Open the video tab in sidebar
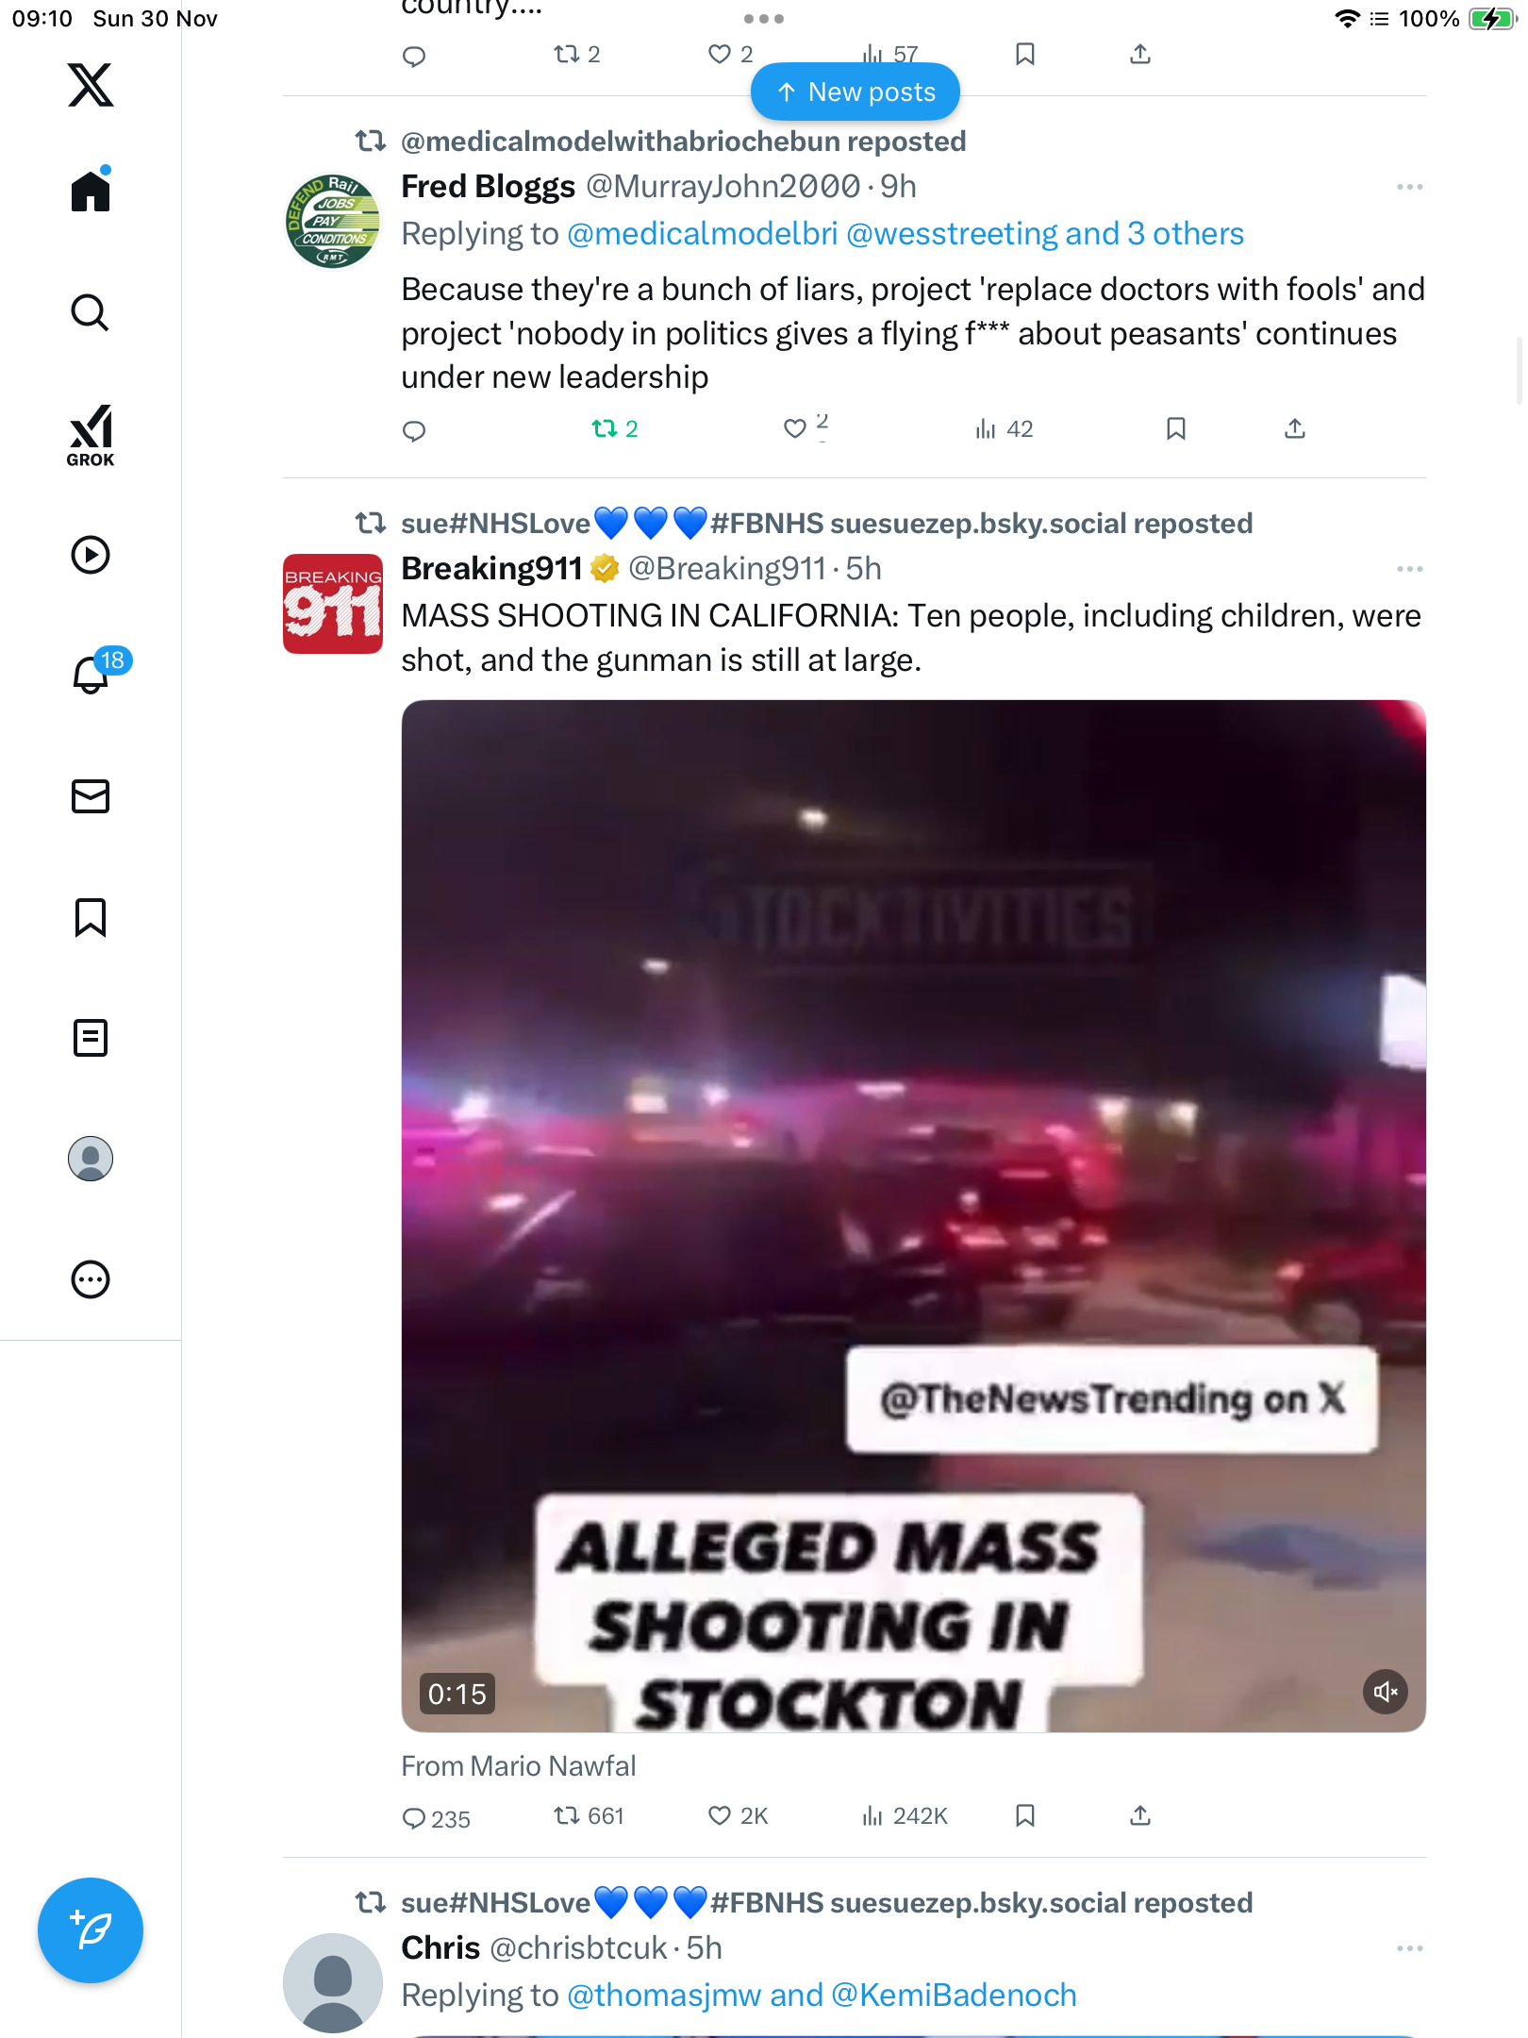Screen dimensions: 1528x2038 click(x=91, y=555)
